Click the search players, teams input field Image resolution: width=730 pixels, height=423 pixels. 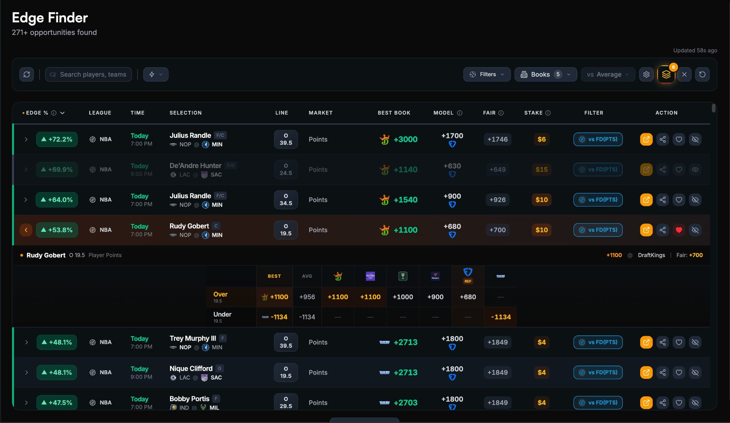88,74
